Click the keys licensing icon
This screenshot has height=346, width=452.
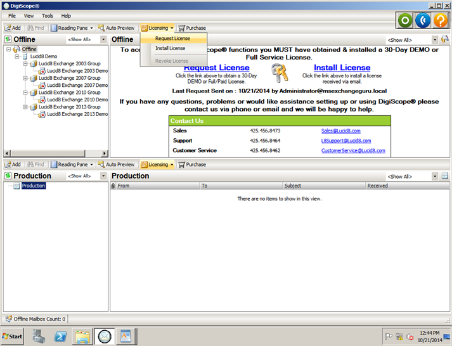point(280,73)
